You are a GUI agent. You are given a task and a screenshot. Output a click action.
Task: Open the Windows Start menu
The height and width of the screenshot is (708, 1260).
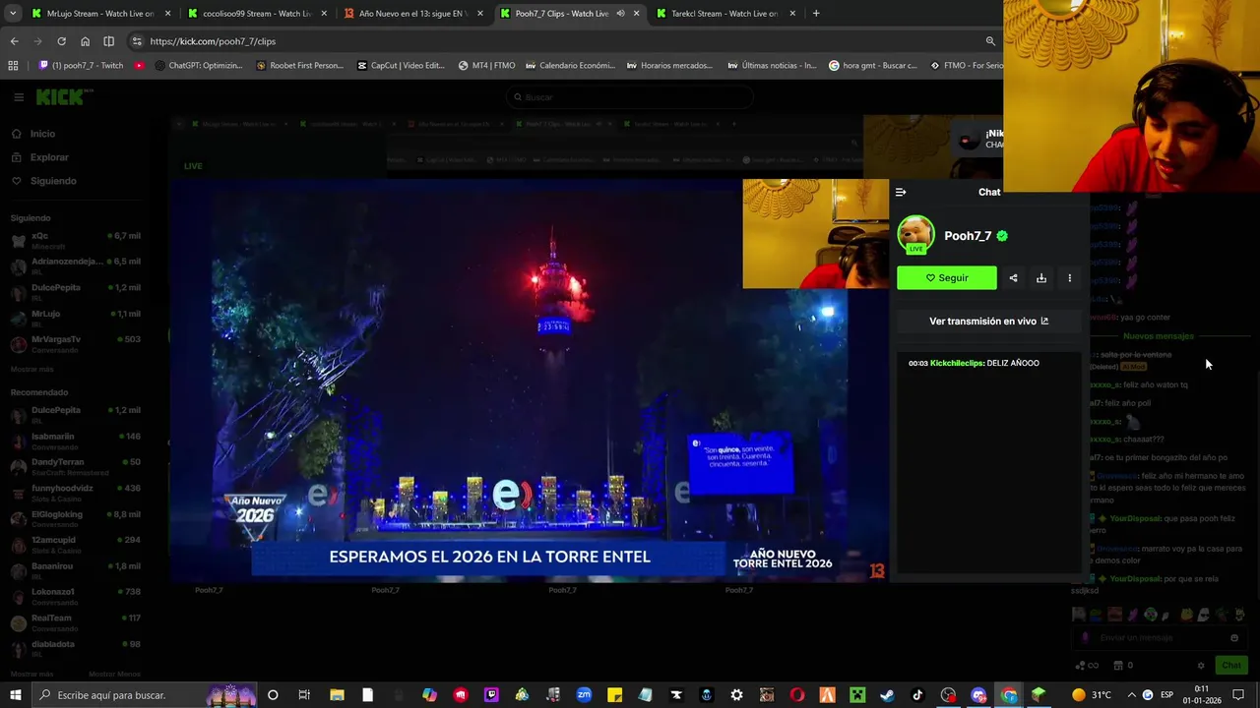click(x=15, y=695)
